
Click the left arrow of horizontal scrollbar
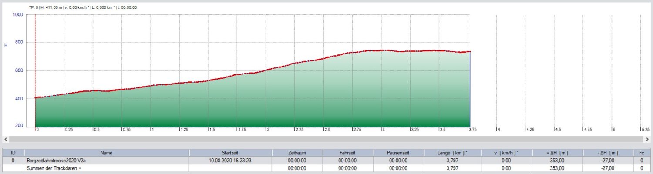[x=5, y=139]
